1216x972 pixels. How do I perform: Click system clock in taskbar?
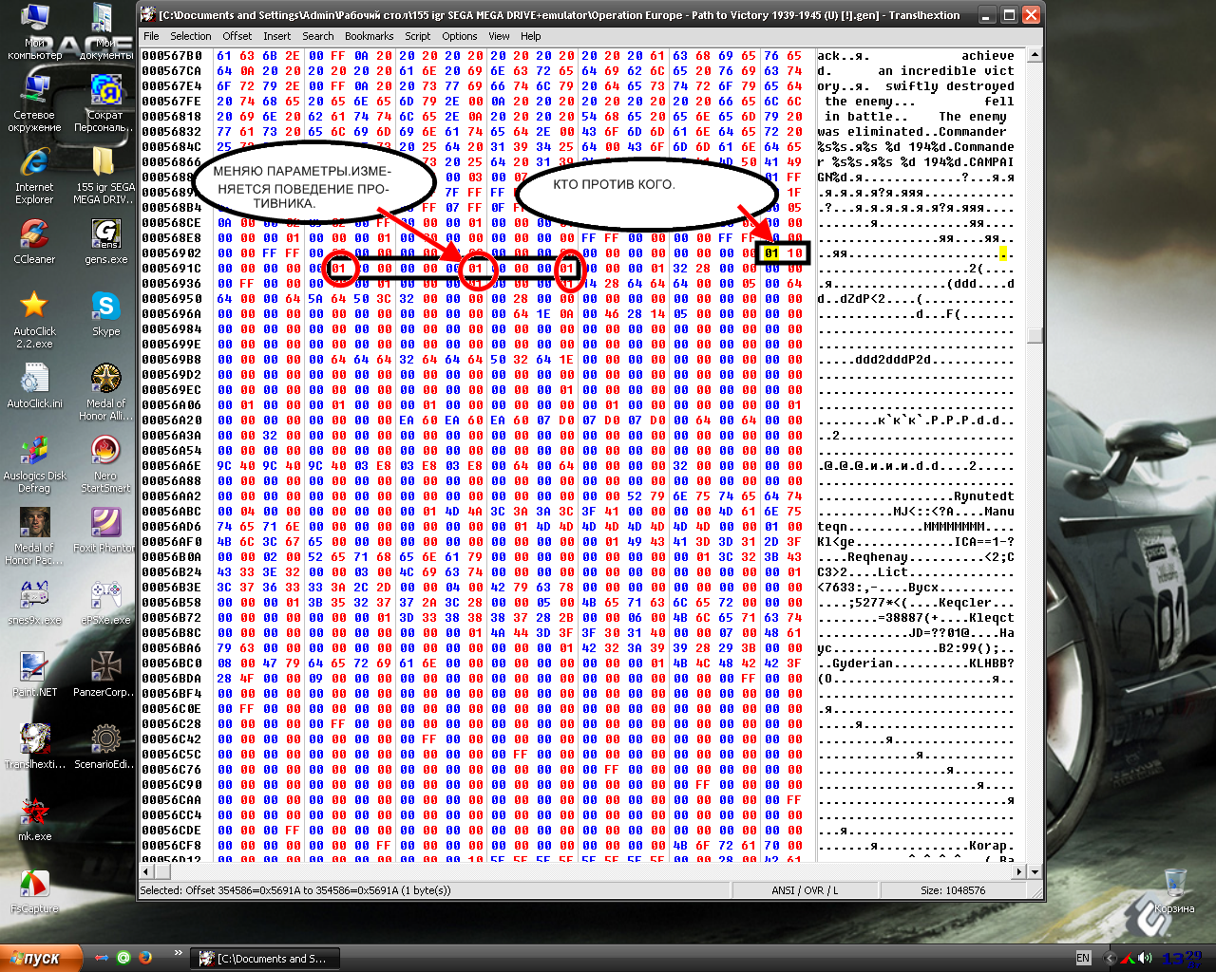point(1181,958)
